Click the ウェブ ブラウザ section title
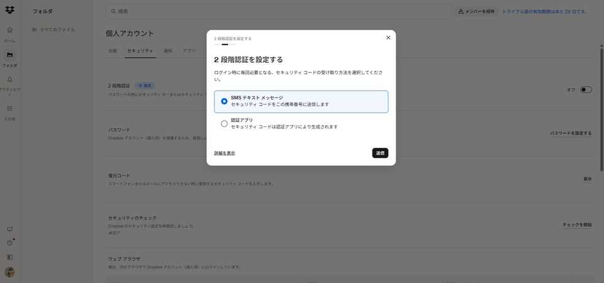 point(125,259)
